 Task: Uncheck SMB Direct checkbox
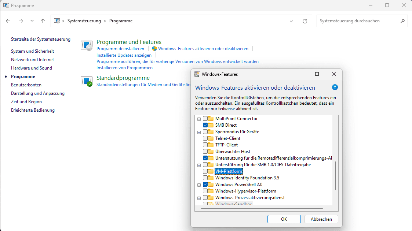tap(205, 125)
